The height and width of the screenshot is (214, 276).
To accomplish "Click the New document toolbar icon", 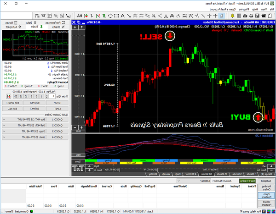I will 270,16.
